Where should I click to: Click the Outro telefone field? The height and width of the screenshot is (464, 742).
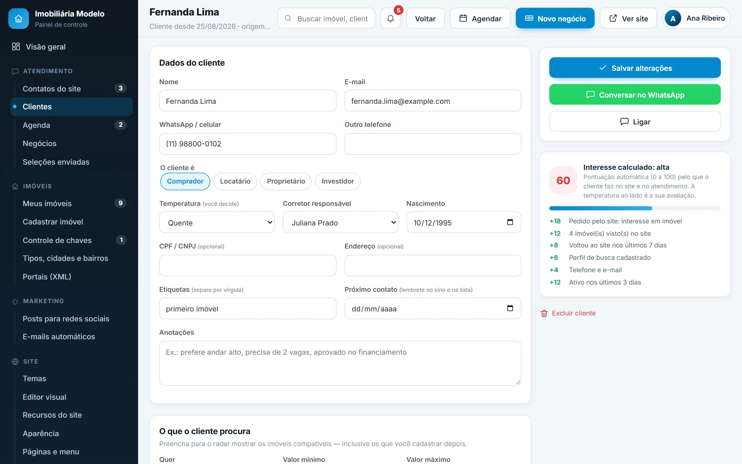pyautogui.click(x=433, y=144)
